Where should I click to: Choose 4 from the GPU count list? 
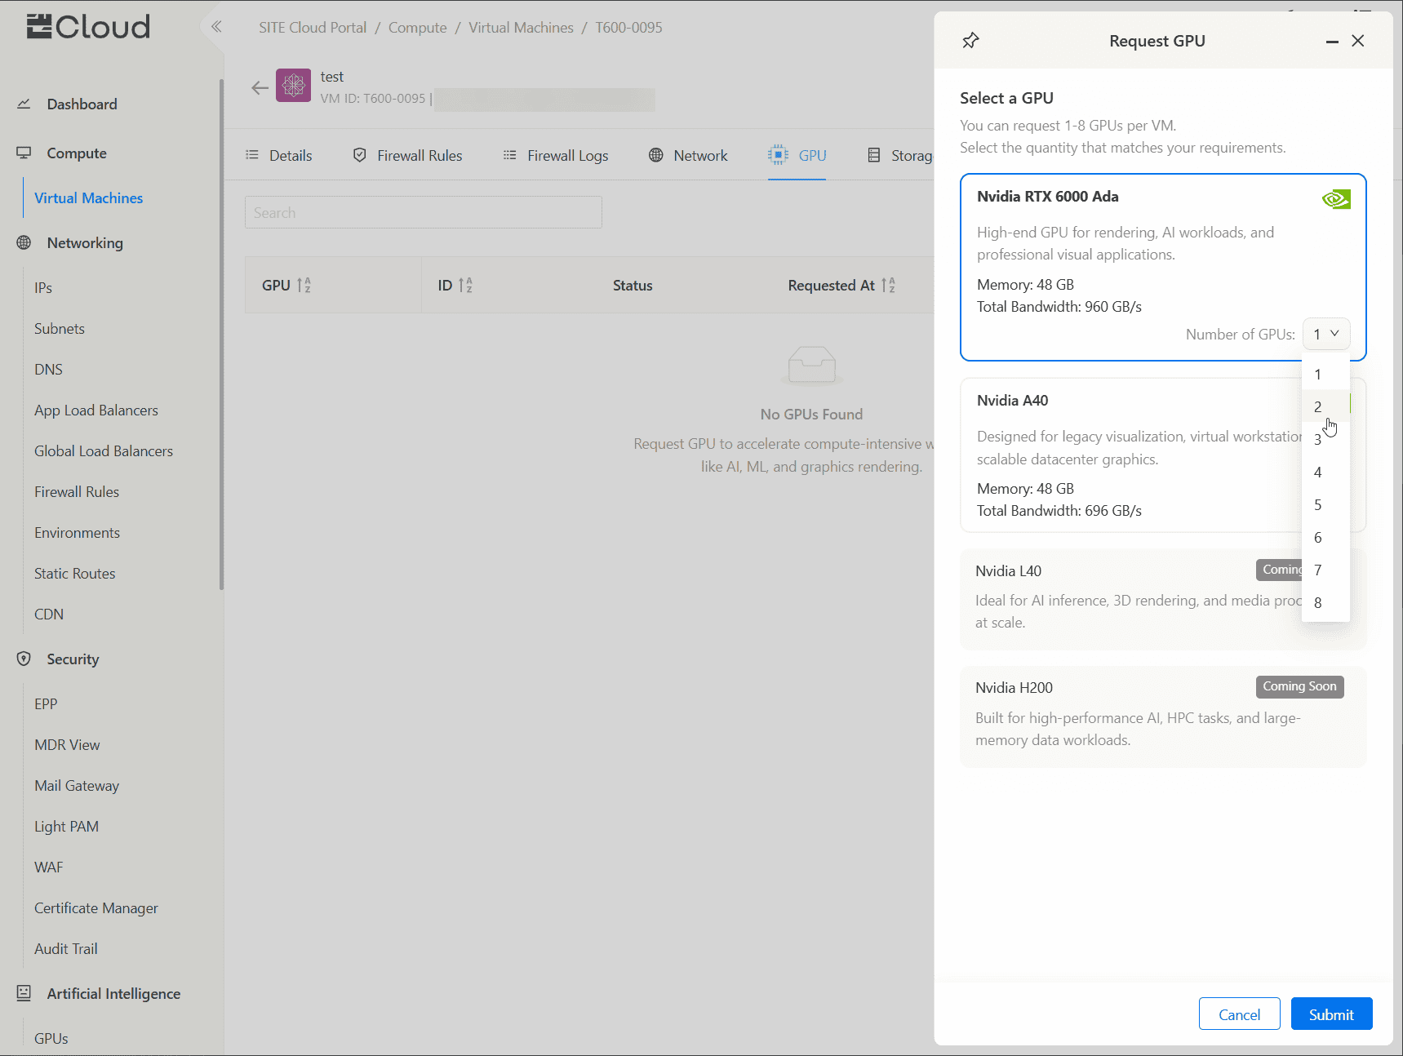coord(1317,473)
